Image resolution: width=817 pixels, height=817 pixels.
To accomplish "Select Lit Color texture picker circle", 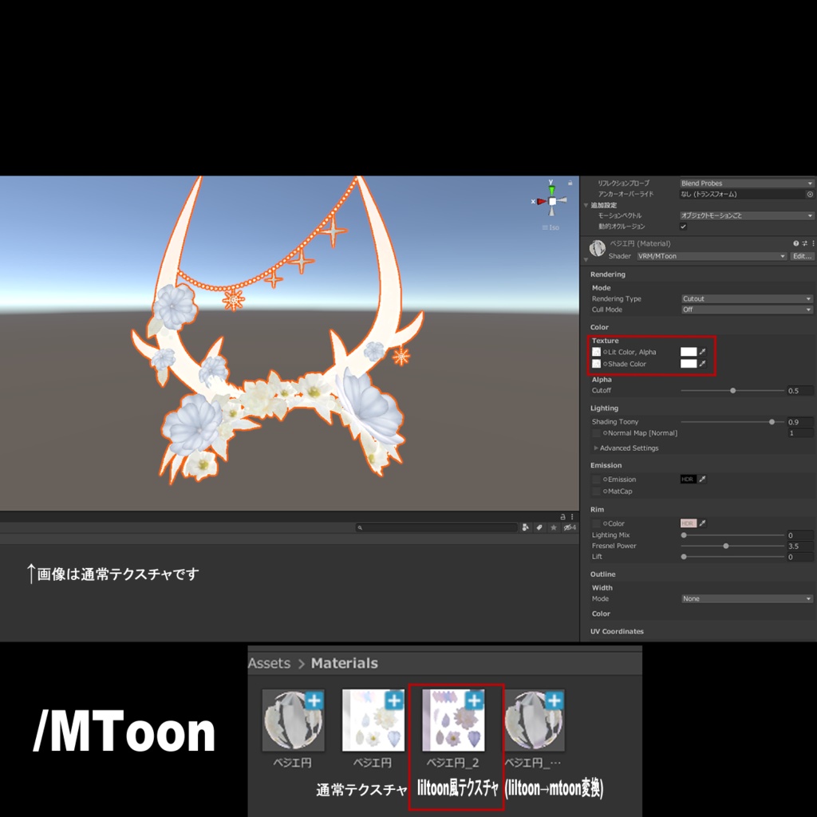I will coord(605,352).
